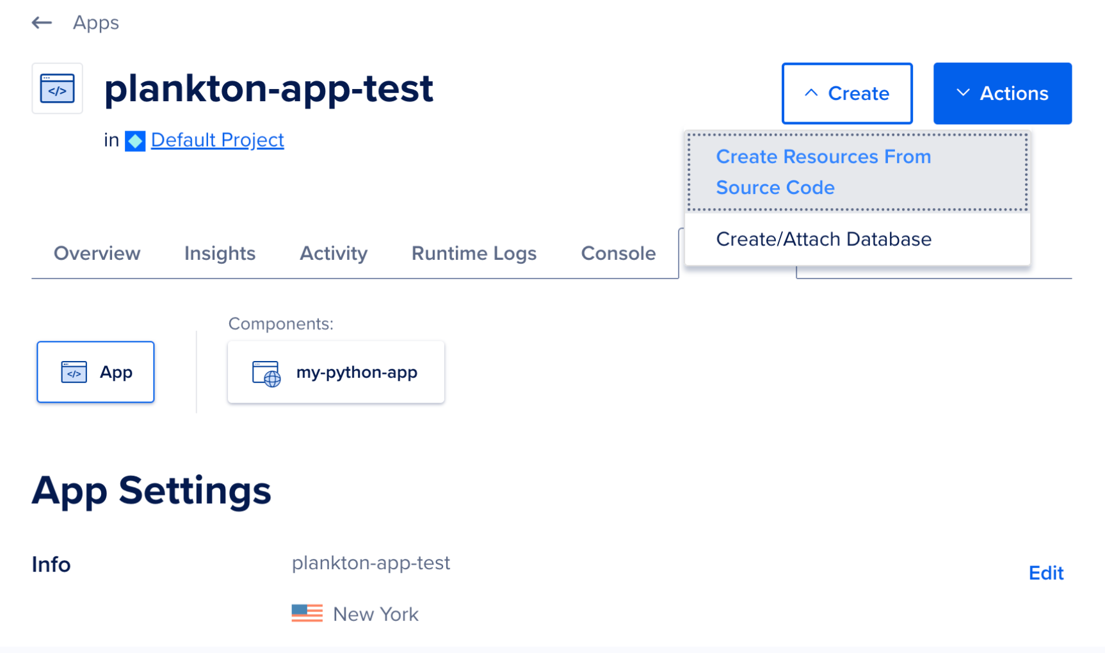Click the code brackets icon inside App card
The height and width of the screenshot is (653, 1105).
(x=74, y=372)
